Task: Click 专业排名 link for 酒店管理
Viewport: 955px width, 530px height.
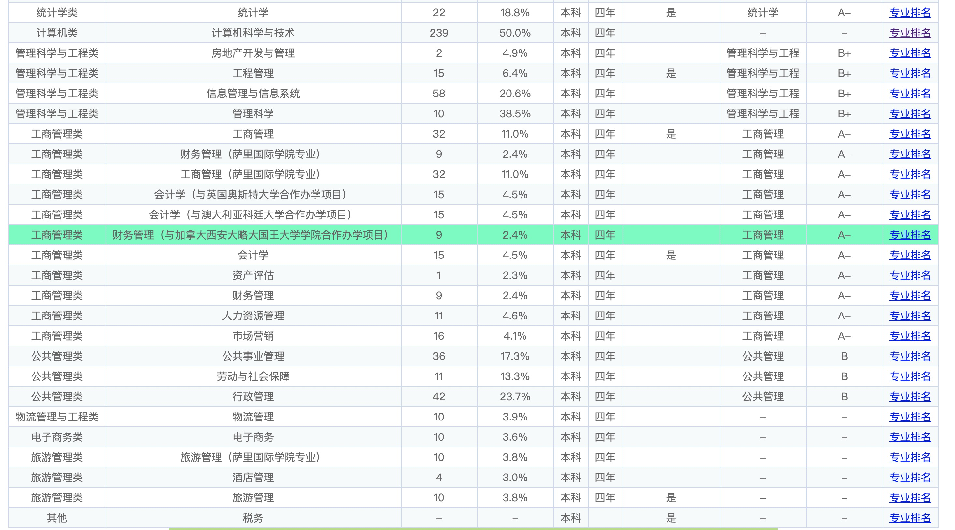Action: (x=910, y=478)
